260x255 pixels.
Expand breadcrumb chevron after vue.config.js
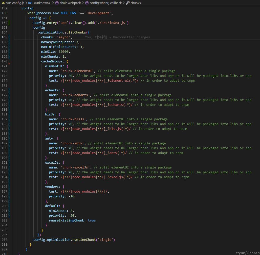pyautogui.click(x=26, y=3)
